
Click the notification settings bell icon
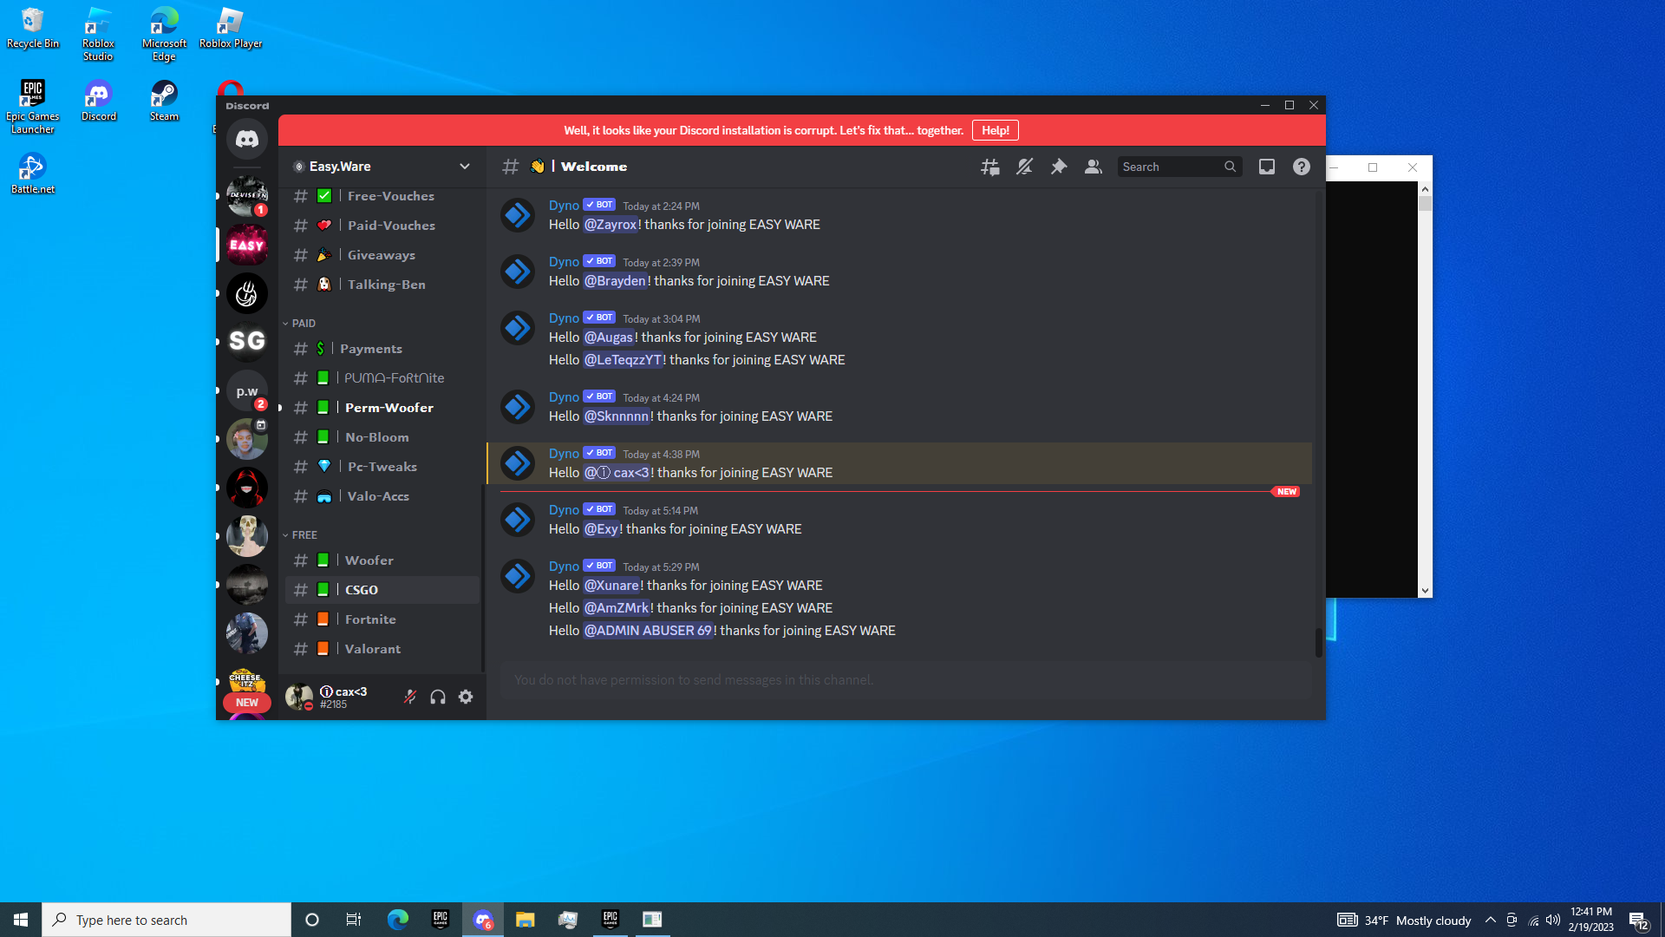pos(1024,167)
